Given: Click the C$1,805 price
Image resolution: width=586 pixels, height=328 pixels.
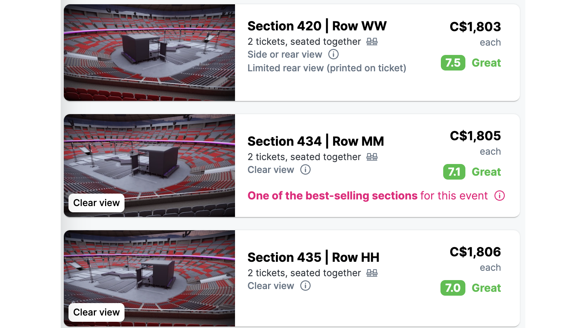Looking at the screenshot, I should (475, 136).
